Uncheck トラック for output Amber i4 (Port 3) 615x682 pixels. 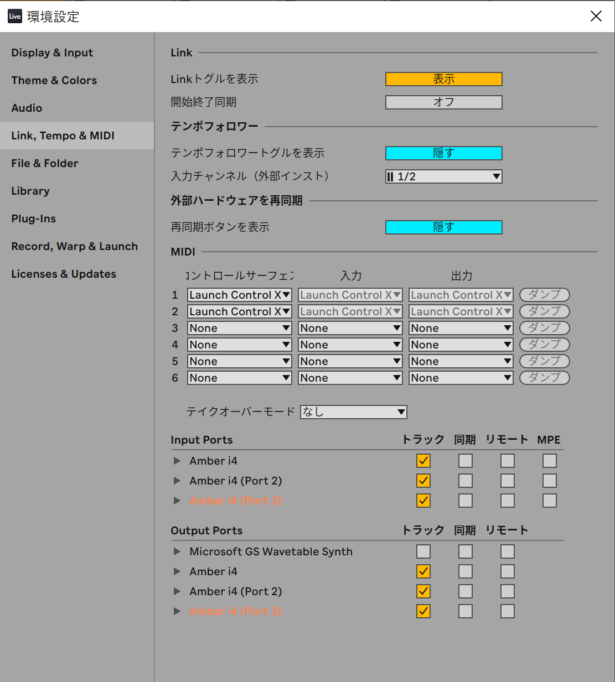click(x=423, y=611)
